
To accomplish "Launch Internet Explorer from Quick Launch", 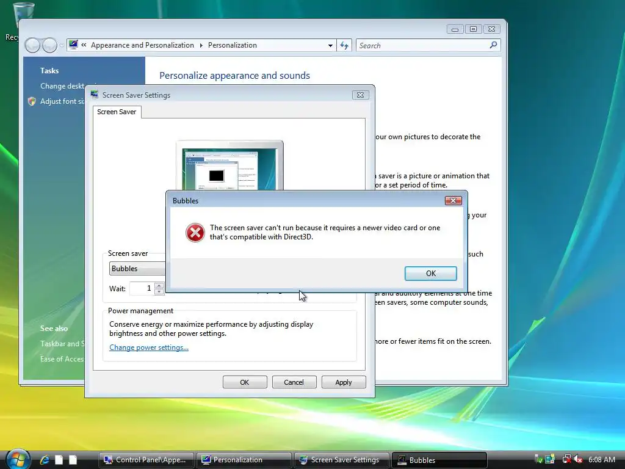I will click(44, 460).
